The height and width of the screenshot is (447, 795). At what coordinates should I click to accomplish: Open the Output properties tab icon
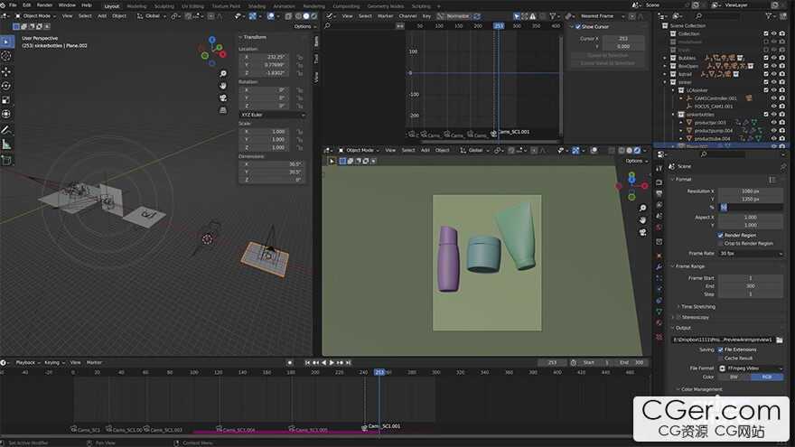(x=659, y=193)
